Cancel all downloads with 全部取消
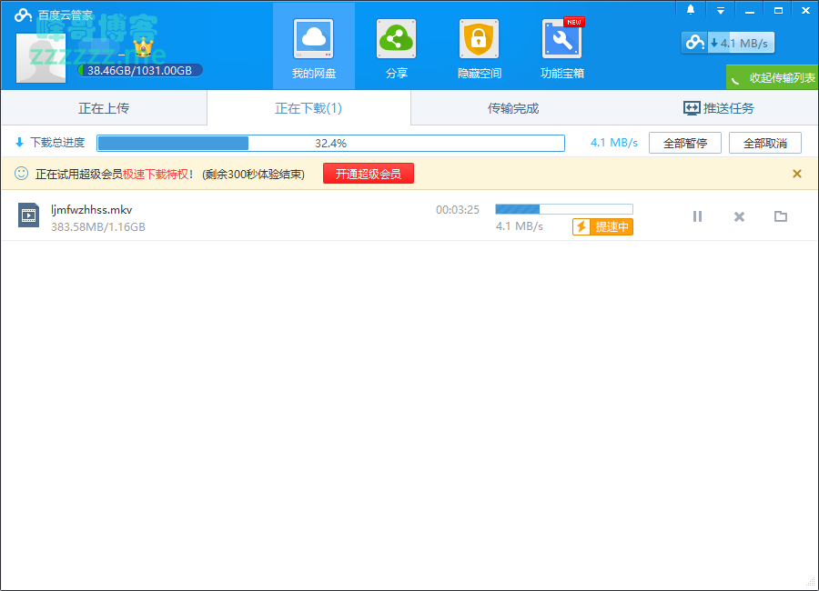Viewport: 819px width, 591px height. click(765, 143)
